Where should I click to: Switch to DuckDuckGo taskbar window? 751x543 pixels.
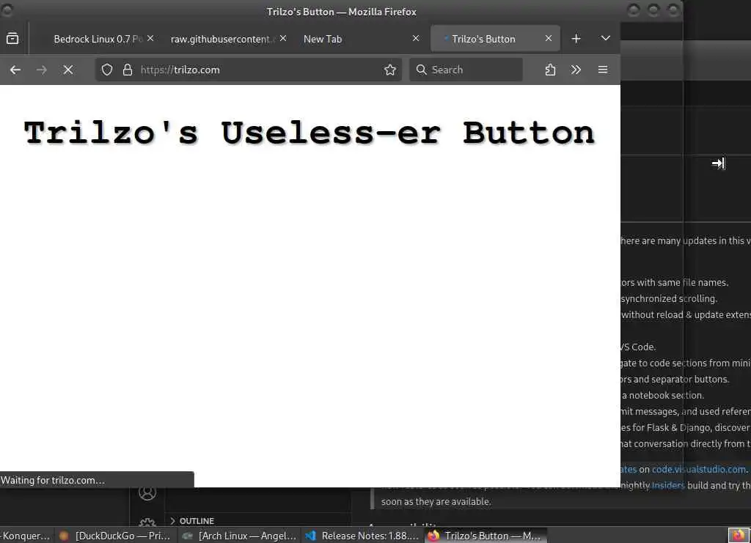coord(115,536)
